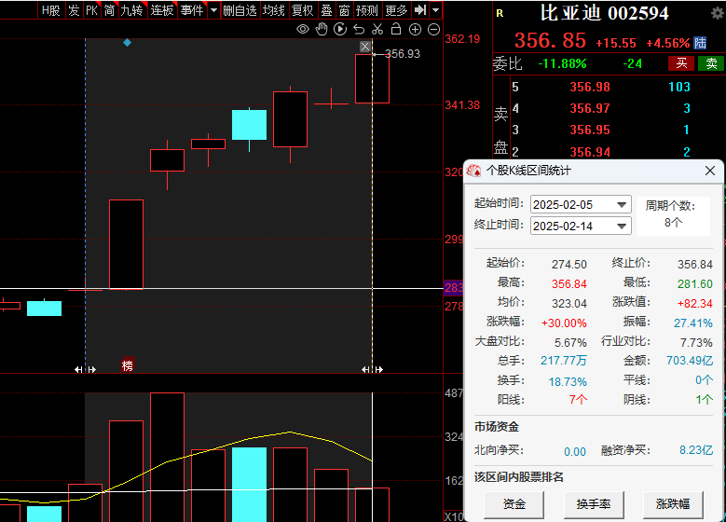Click the last red candlestick on the chart
The height and width of the screenshot is (522, 726).
coord(372,78)
